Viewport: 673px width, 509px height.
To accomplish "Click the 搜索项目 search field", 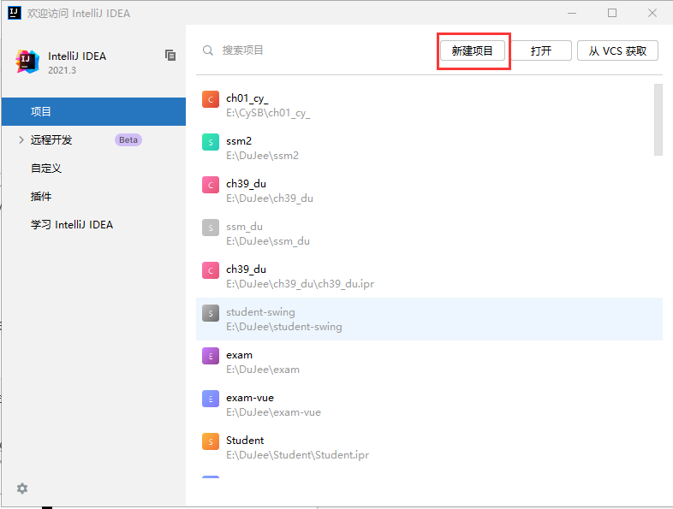I will click(317, 50).
